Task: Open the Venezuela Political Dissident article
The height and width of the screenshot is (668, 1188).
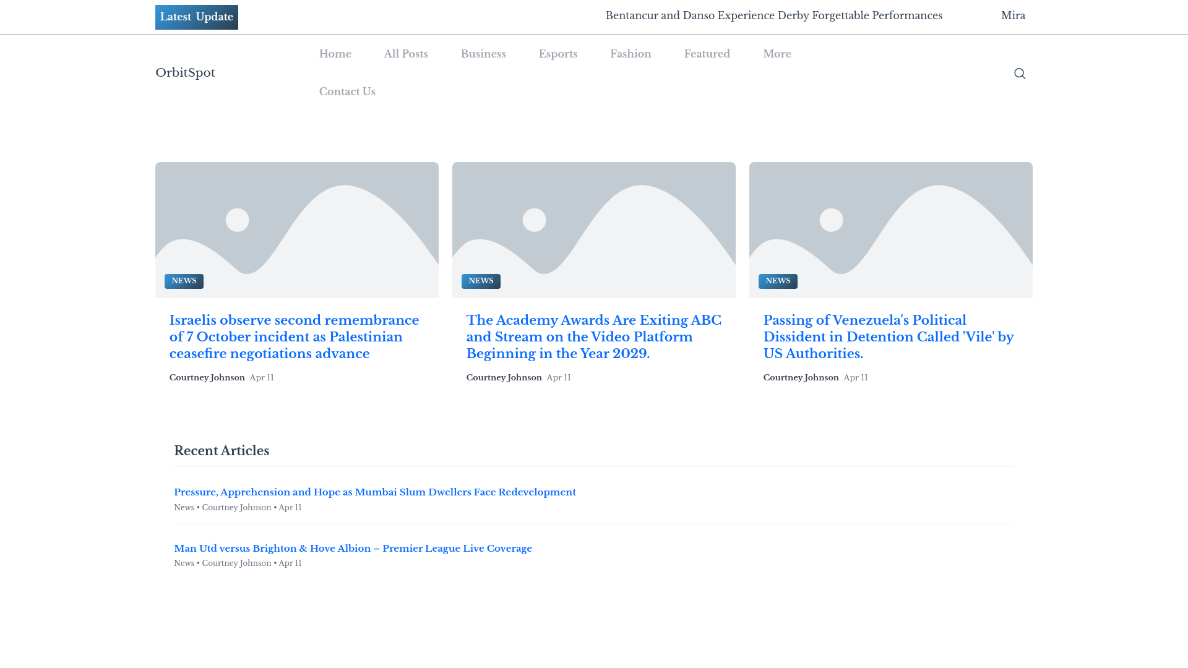Action: tap(889, 337)
